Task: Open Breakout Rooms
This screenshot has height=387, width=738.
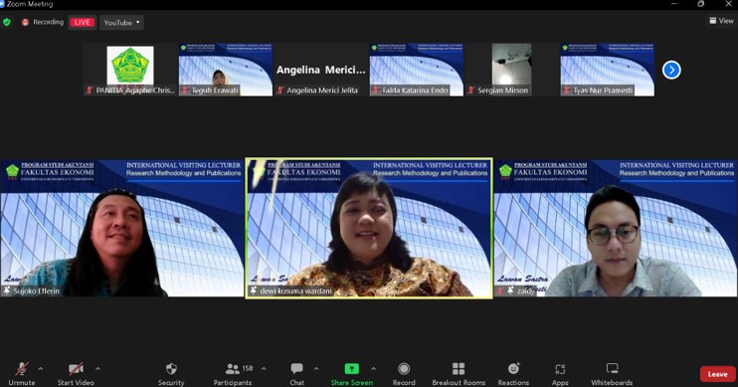Action: 459,374
